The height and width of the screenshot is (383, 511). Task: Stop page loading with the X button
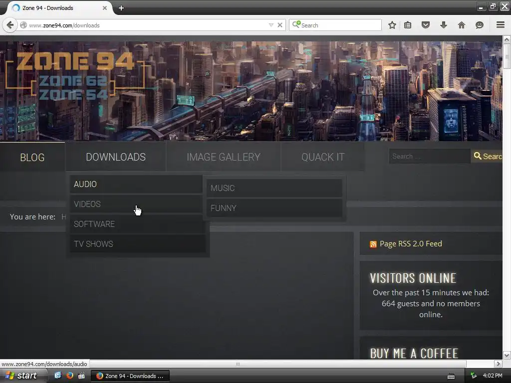[279, 25]
